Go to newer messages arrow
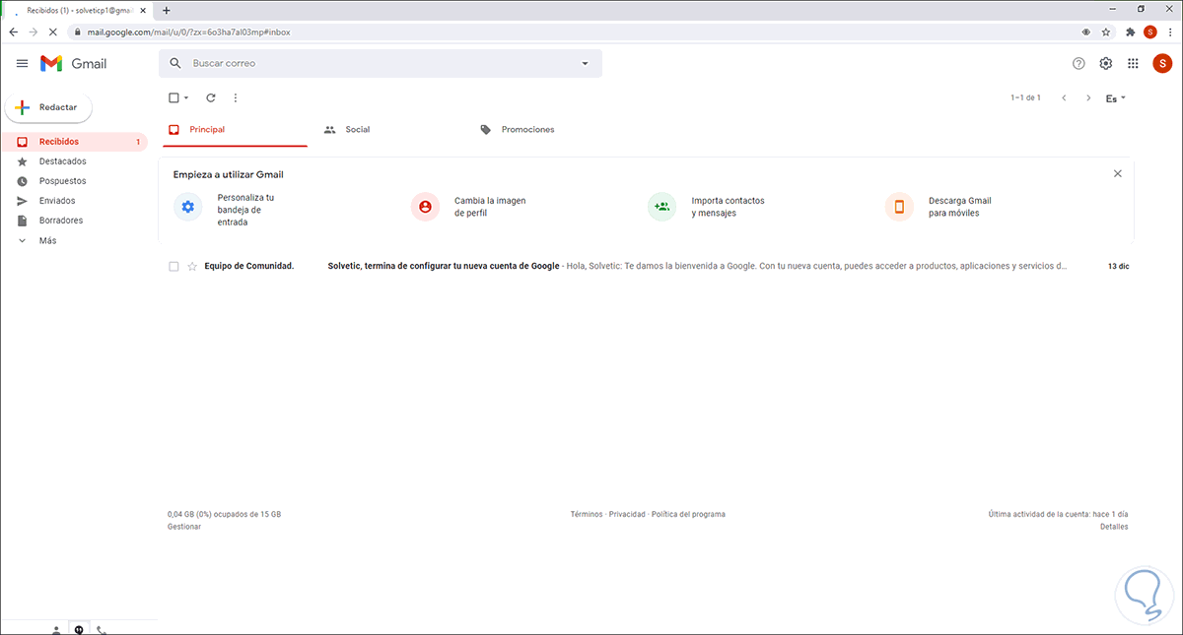The width and height of the screenshot is (1183, 635). pos(1064,97)
